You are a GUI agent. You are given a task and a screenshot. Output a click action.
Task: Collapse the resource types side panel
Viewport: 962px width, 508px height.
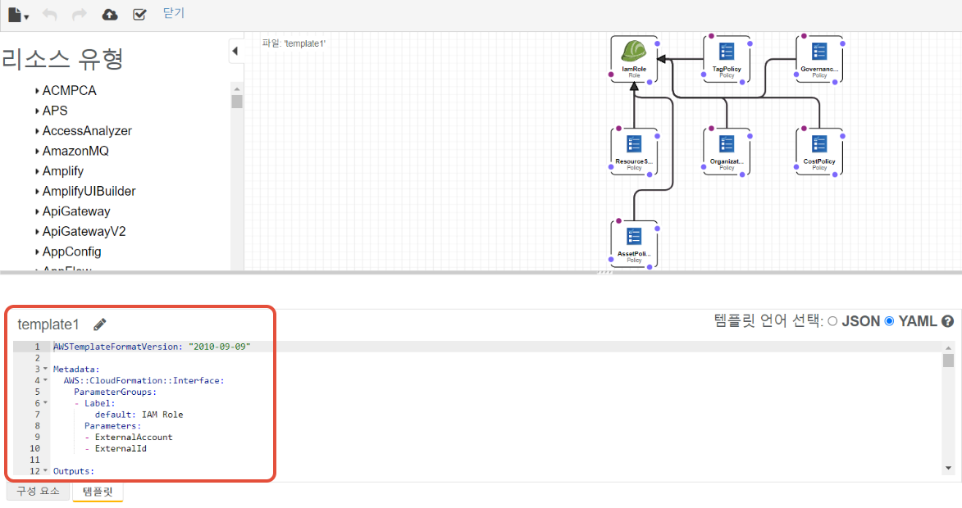point(235,51)
